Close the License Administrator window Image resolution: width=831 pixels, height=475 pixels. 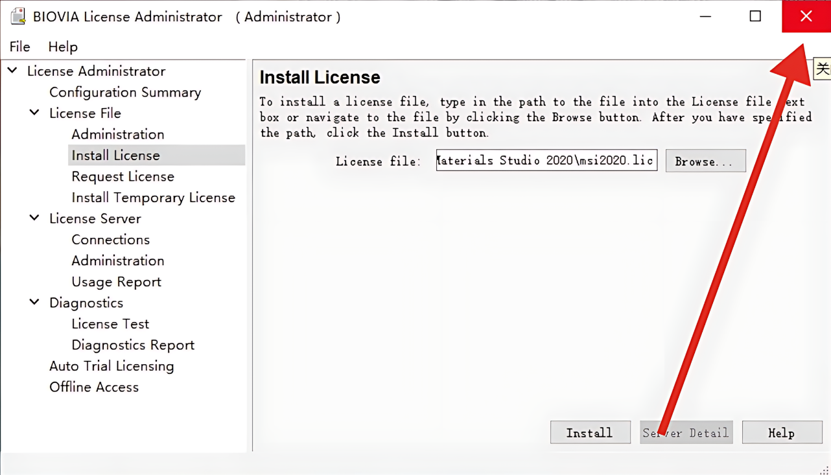[x=806, y=16]
